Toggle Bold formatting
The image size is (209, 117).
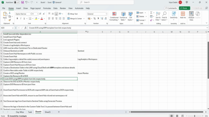tap(17, 19)
